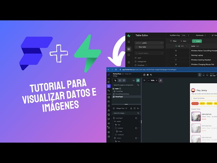Select the Table Editor sidebar icon in Supabase
Viewport: 217px width, 163px height.
[129, 49]
